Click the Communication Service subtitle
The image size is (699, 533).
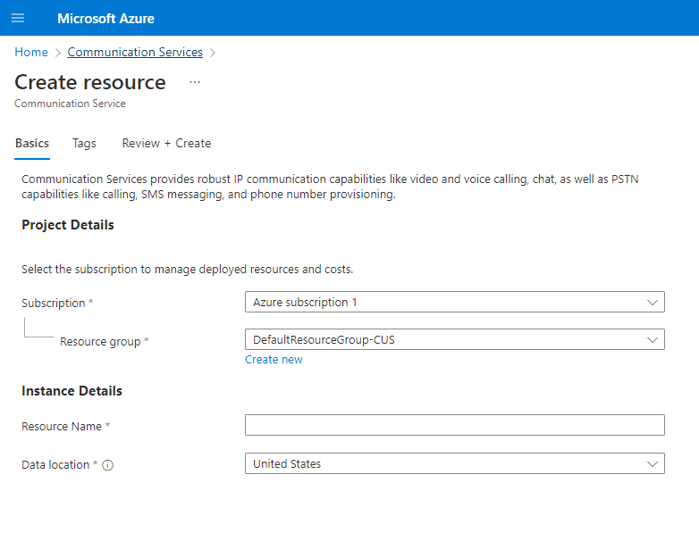click(x=70, y=104)
